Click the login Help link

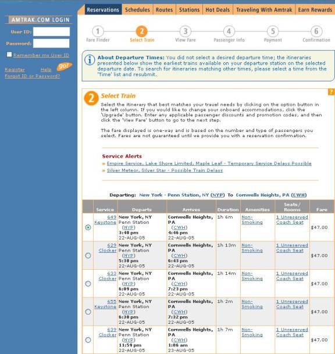(x=46, y=70)
